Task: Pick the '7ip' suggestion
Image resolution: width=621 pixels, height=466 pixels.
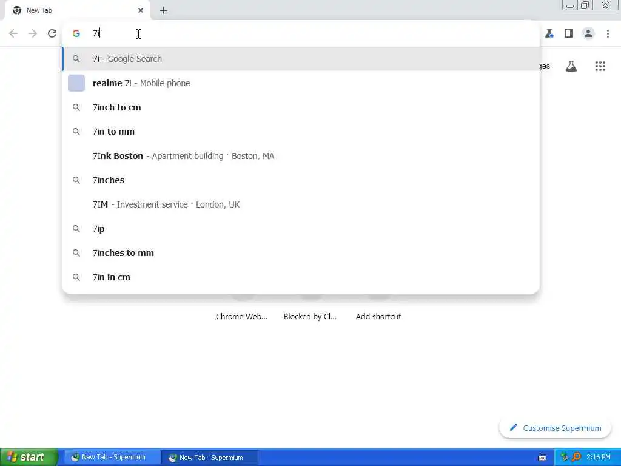Action: 301,229
